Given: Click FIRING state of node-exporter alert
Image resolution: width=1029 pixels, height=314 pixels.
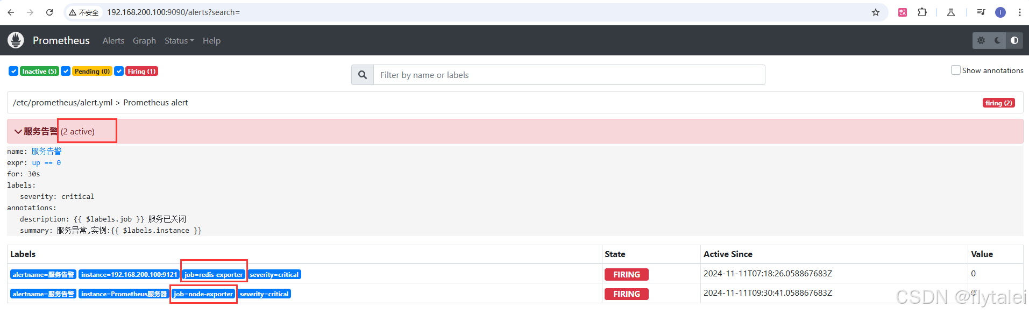Looking at the screenshot, I should 627,294.
